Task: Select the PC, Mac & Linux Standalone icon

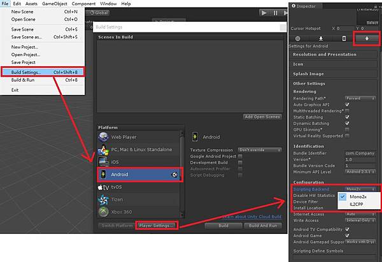Action: (103, 150)
